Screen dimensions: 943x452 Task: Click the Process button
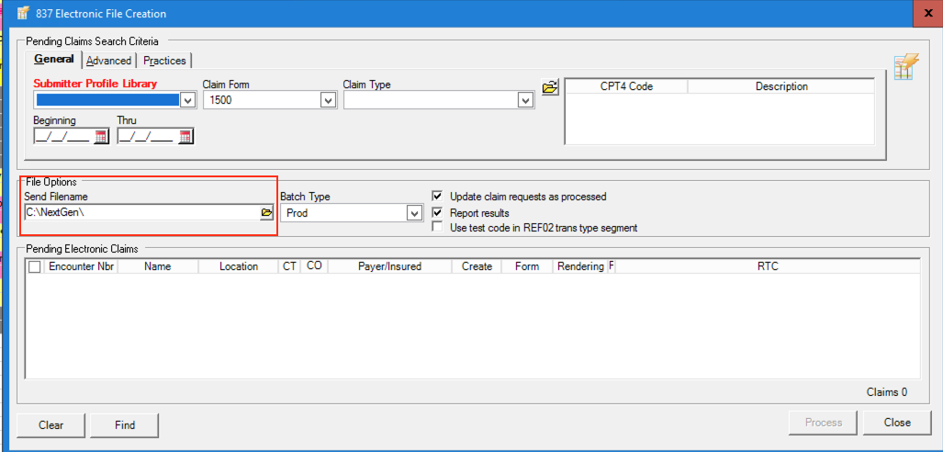click(x=824, y=423)
